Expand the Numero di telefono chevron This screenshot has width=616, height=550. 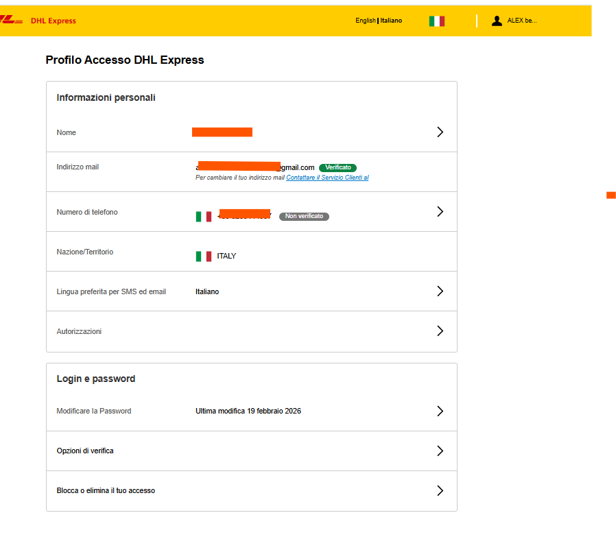coord(440,212)
